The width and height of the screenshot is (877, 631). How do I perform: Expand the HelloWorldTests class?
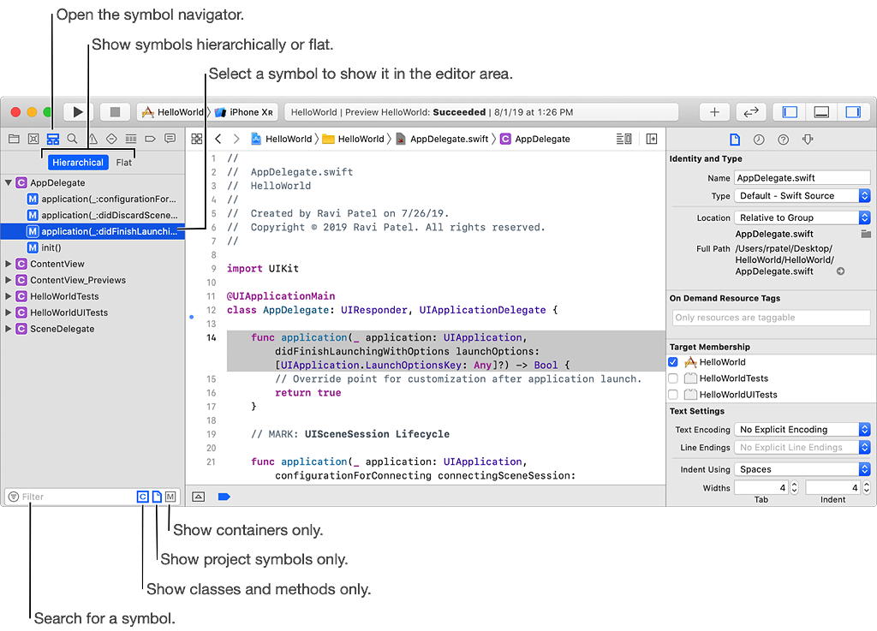click(x=9, y=296)
